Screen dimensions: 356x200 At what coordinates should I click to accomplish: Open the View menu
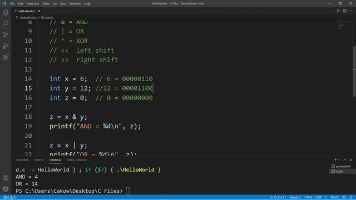[x=46, y=4]
